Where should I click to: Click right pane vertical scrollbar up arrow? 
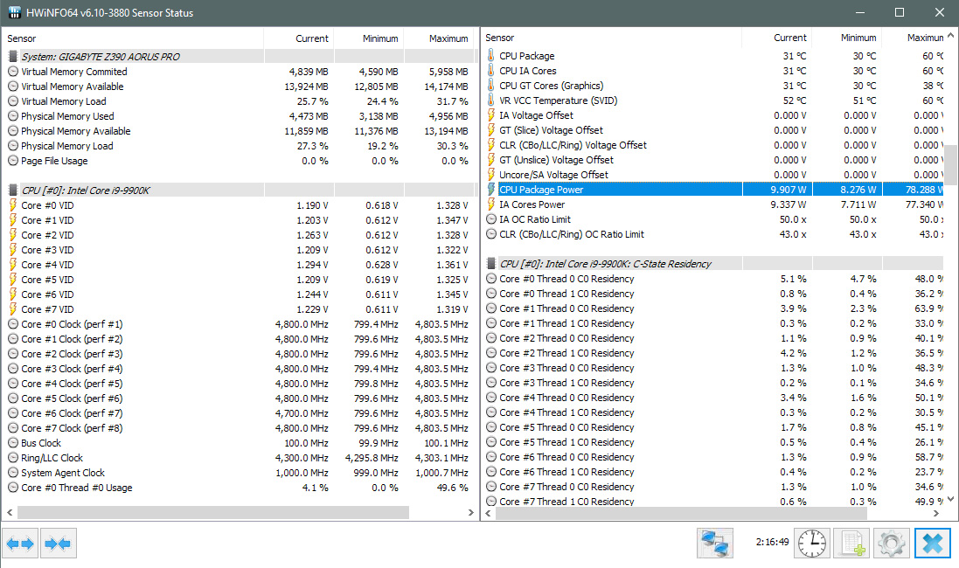click(x=950, y=36)
